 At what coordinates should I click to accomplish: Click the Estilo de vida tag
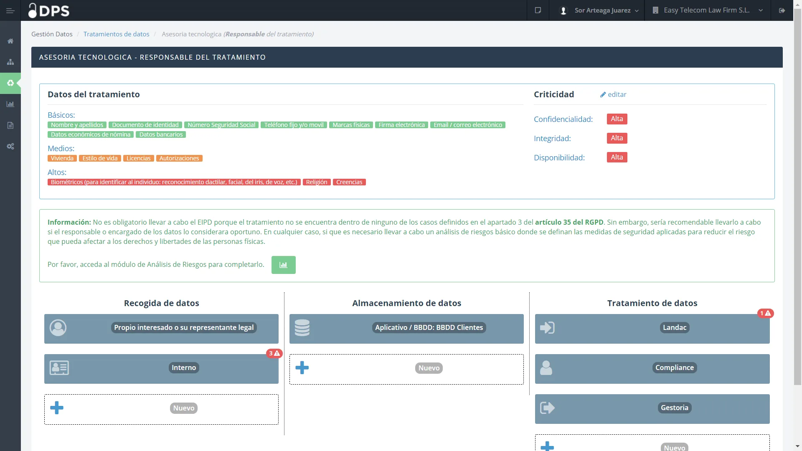pyautogui.click(x=100, y=158)
